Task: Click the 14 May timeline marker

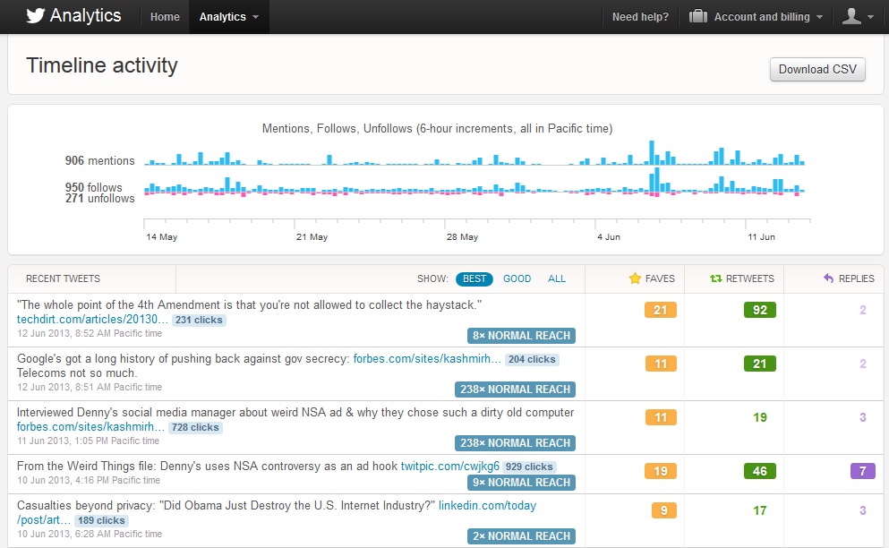Action: (x=161, y=236)
